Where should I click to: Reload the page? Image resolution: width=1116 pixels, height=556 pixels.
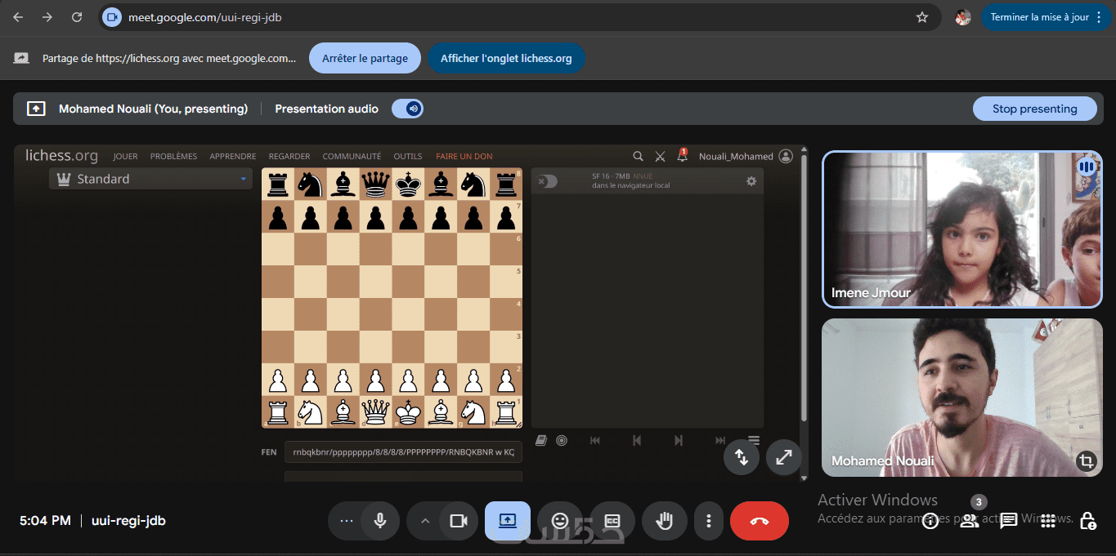(77, 17)
